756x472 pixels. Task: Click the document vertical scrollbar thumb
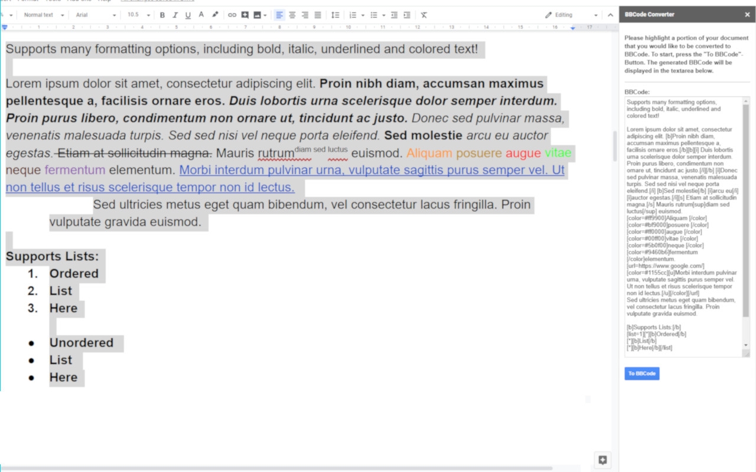614,146
